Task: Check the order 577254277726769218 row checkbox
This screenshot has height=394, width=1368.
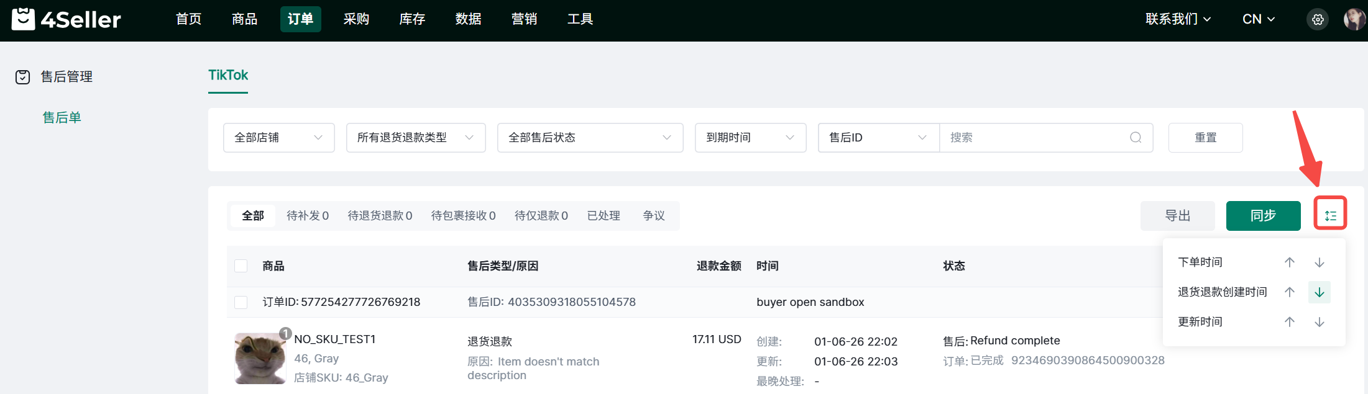Action: pyautogui.click(x=241, y=302)
